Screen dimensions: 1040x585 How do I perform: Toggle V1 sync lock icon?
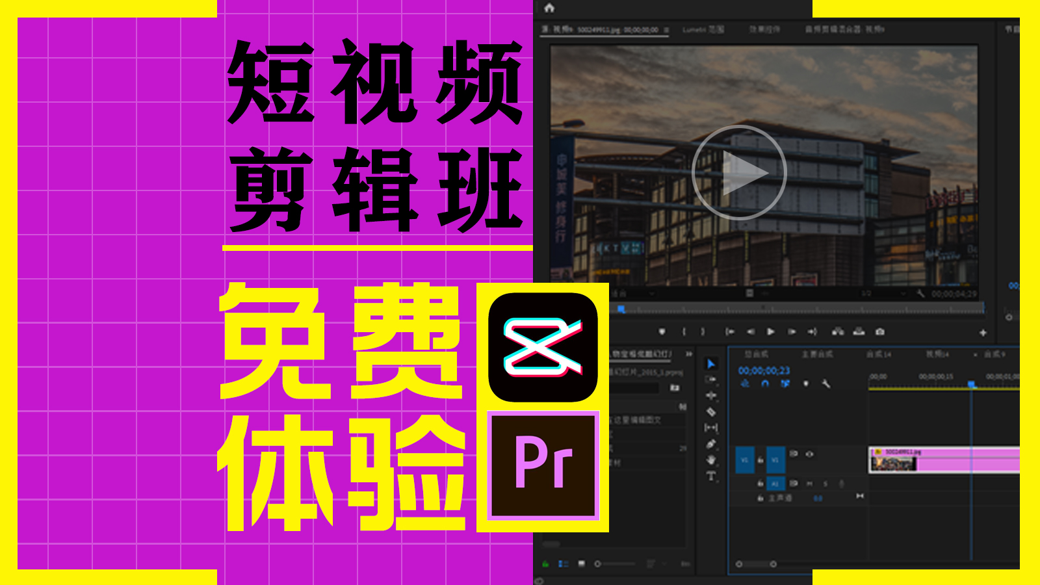pyautogui.click(x=794, y=454)
